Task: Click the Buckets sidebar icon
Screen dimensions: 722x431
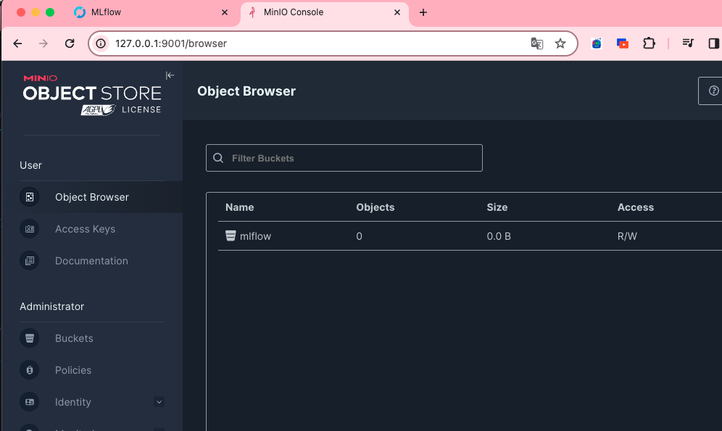Action: (30, 338)
